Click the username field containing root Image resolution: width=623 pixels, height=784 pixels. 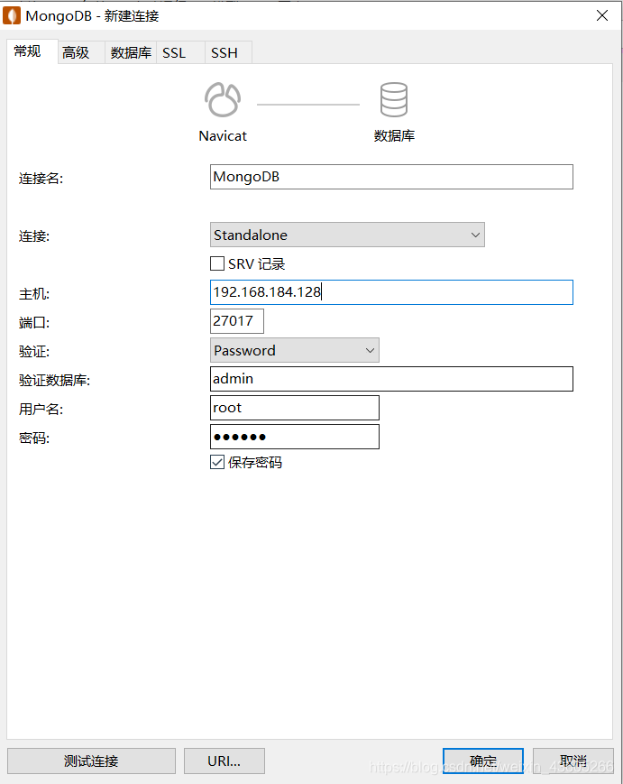294,408
